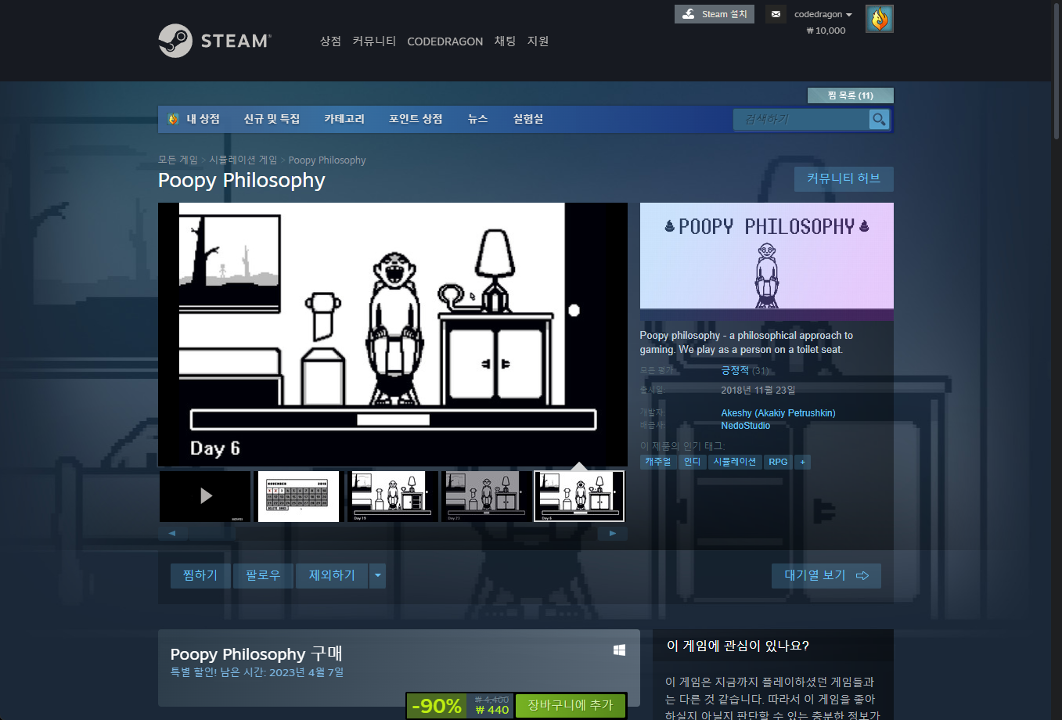Click the Poopy Philosophy header capsule image
The height and width of the screenshot is (720, 1062).
767,262
